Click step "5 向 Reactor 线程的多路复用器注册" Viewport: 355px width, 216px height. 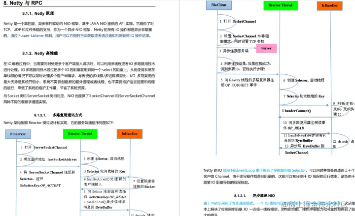[x=247, y=83]
